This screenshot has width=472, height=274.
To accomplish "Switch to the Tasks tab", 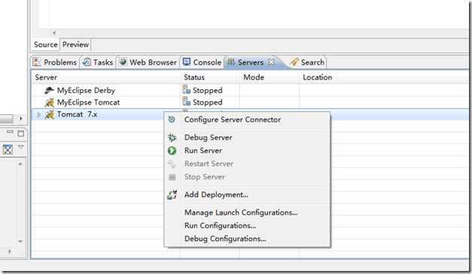I will click(x=98, y=62).
